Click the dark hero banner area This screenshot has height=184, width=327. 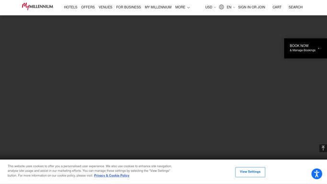point(142,87)
